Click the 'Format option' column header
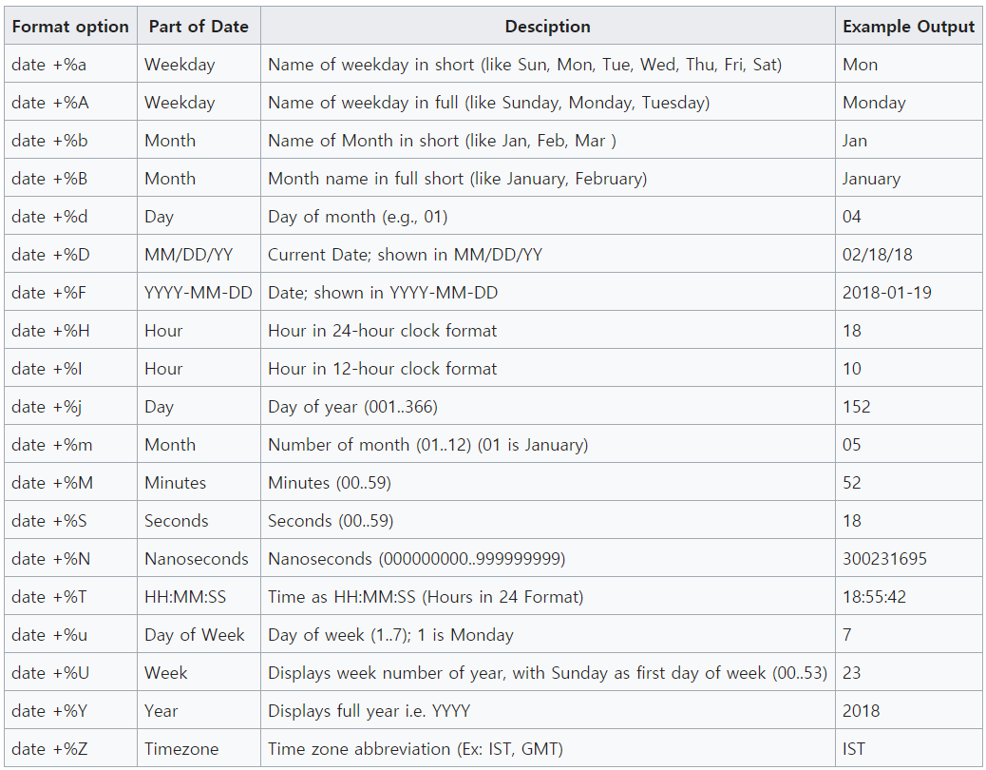 pos(70,26)
